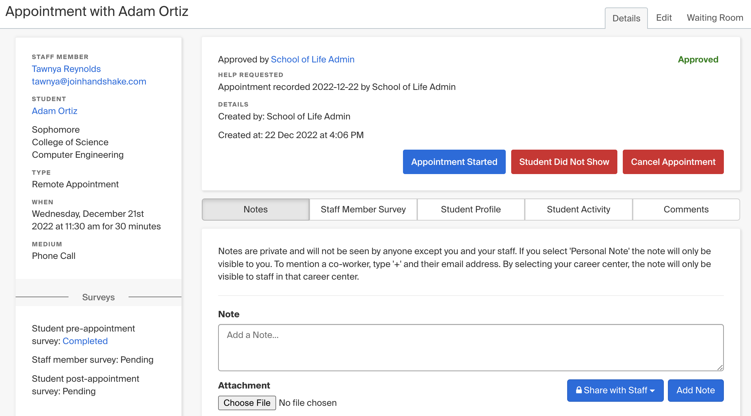
Task: Expand the Share with Staff dropdown
Action: point(615,390)
